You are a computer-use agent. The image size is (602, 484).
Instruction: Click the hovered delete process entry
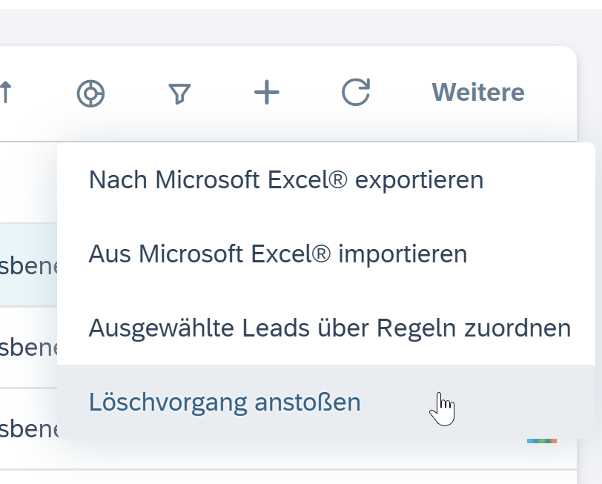225,402
